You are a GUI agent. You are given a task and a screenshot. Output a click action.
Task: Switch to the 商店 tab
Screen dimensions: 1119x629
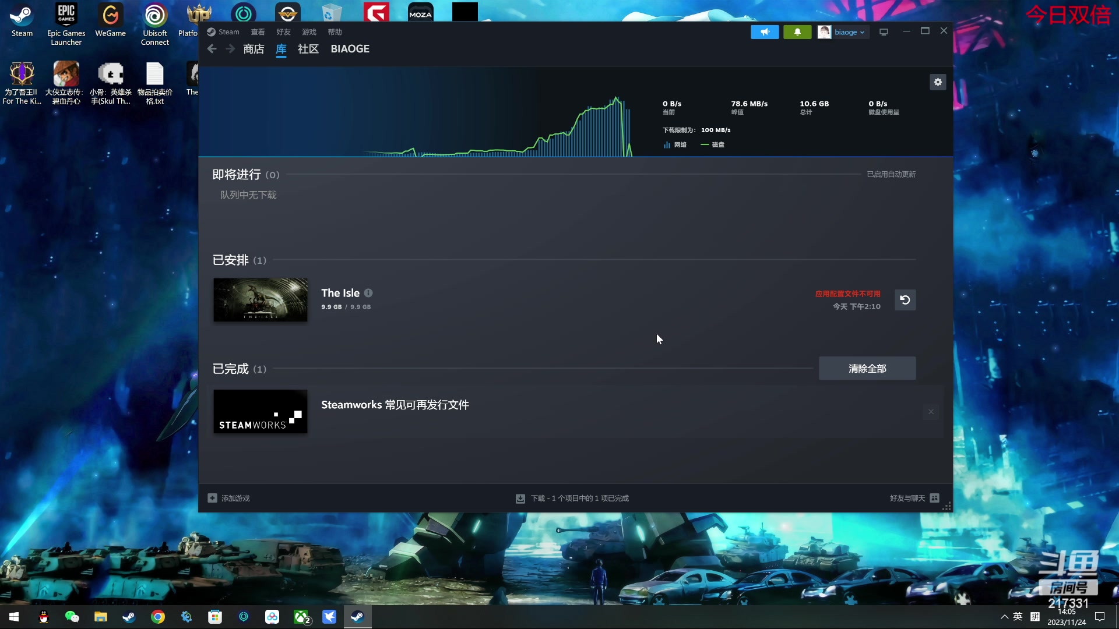point(254,49)
